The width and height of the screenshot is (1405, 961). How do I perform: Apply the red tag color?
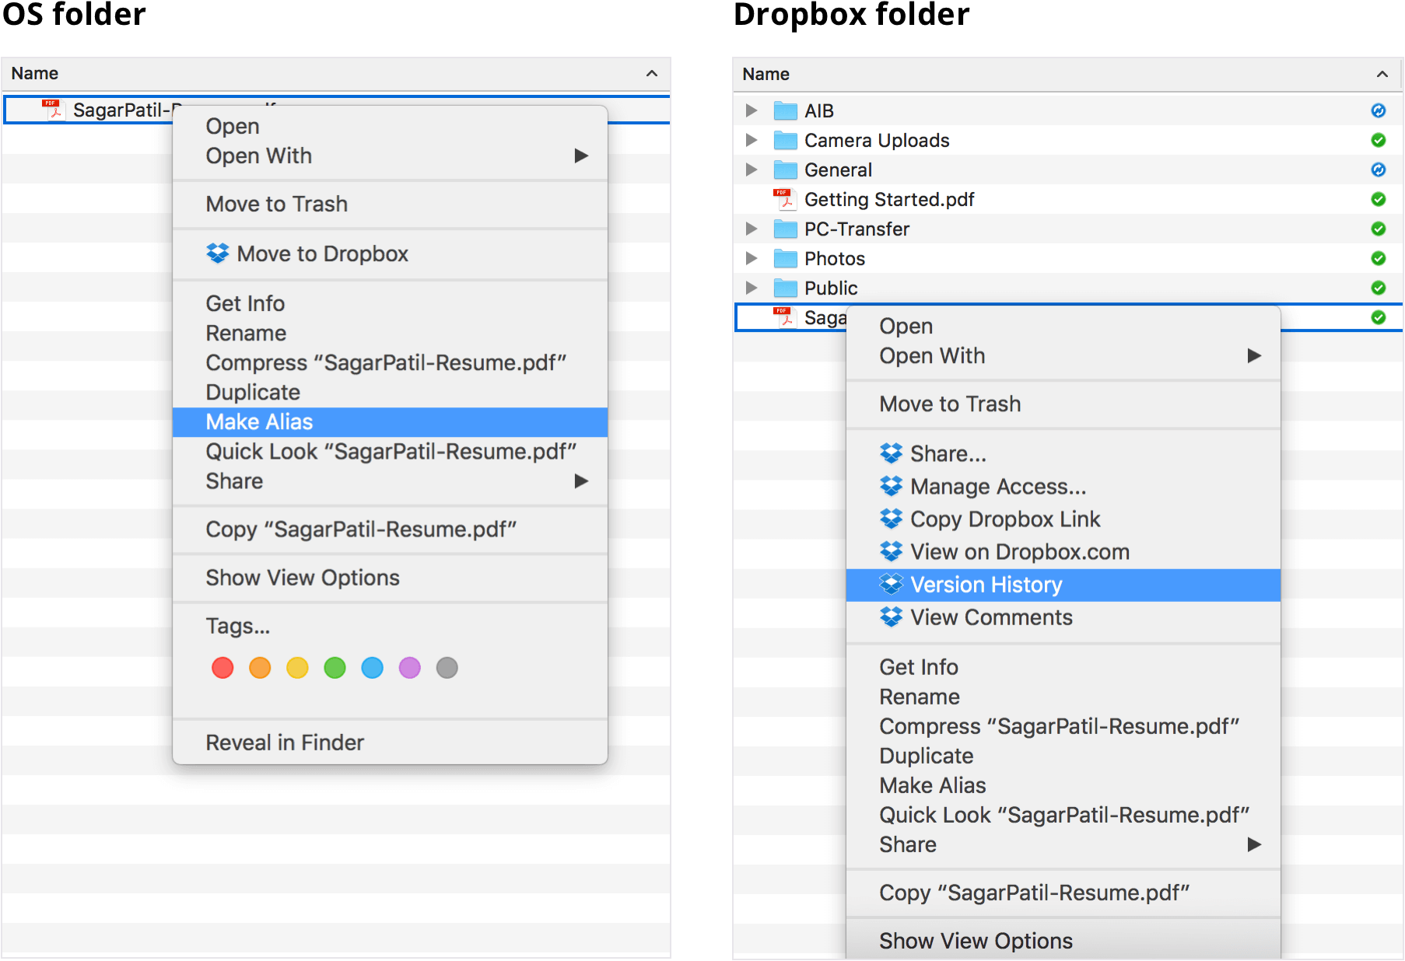(x=222, y=668)
